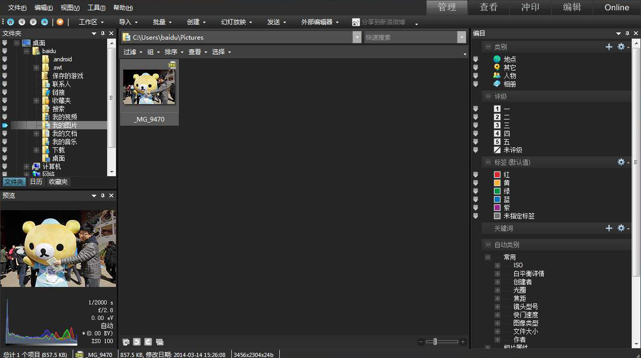Adjust the thumbnail size slider

(435, 342)
